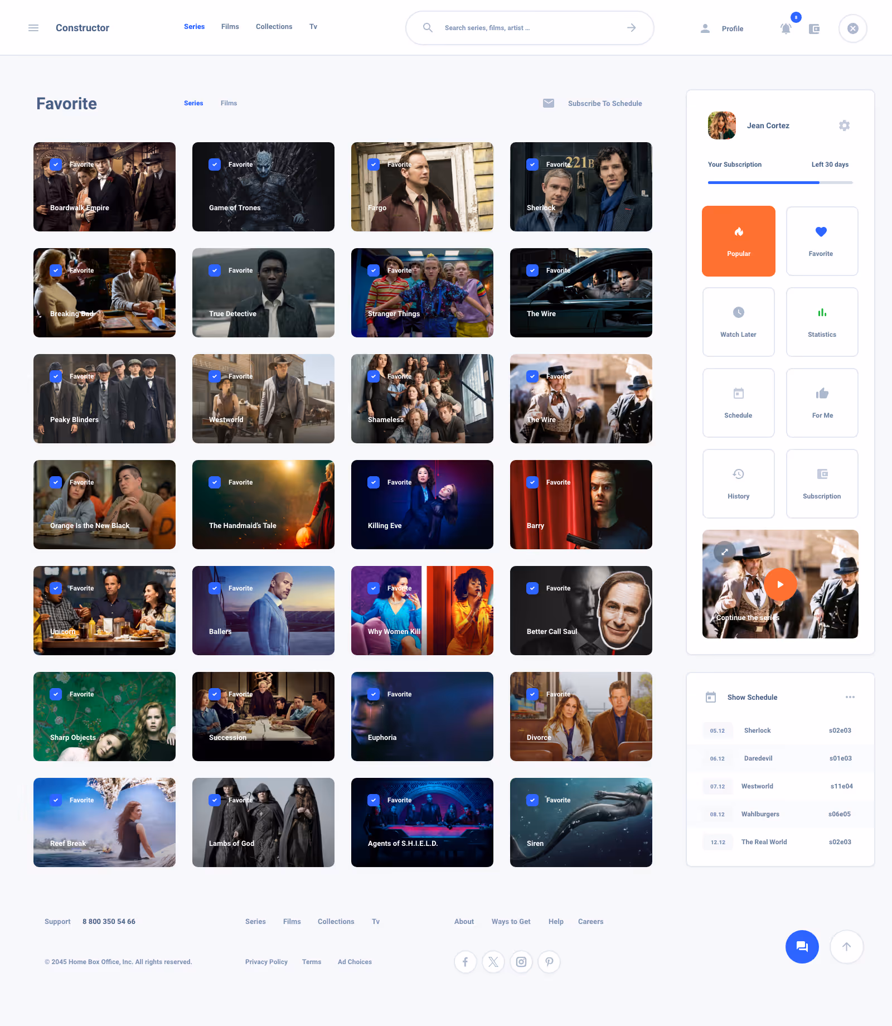Viewport: 892px width, 1026px height.
Task: Select The Real World schedule row
Action: point(780,842)
